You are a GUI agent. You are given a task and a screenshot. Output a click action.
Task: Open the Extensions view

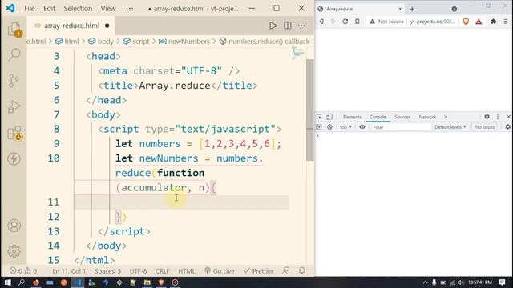14,134
